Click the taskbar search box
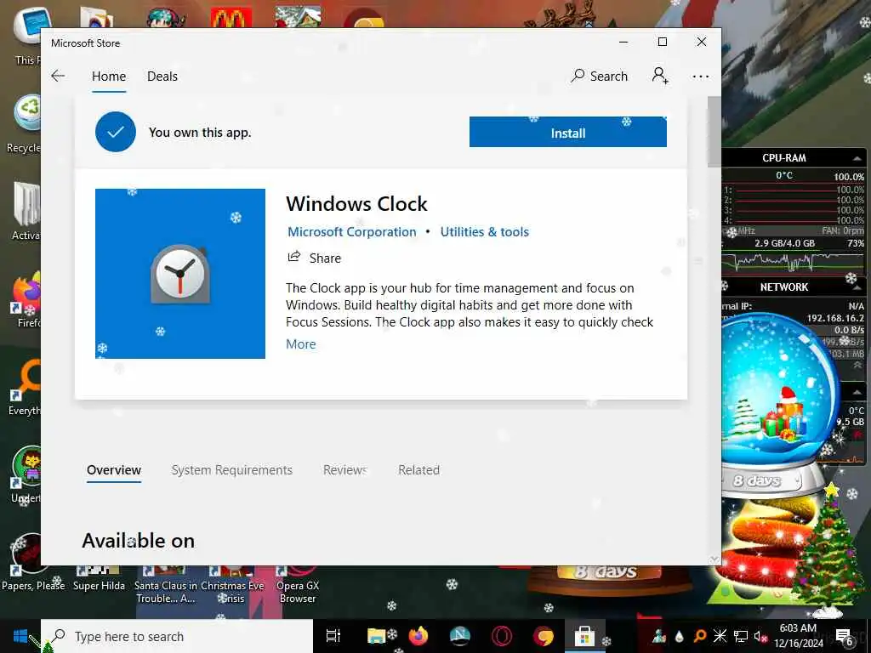 pyautogui.click(x=177, y=636)
